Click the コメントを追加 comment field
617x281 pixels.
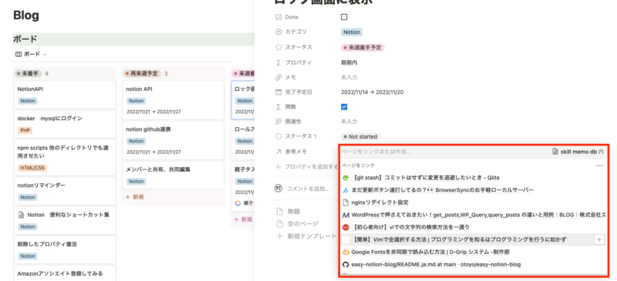click(x=308, y=189)
